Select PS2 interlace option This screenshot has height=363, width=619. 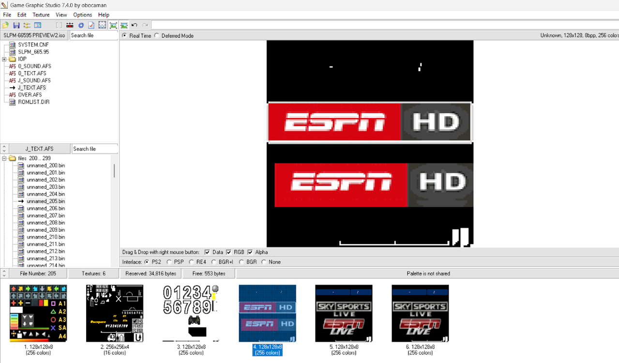147,262
